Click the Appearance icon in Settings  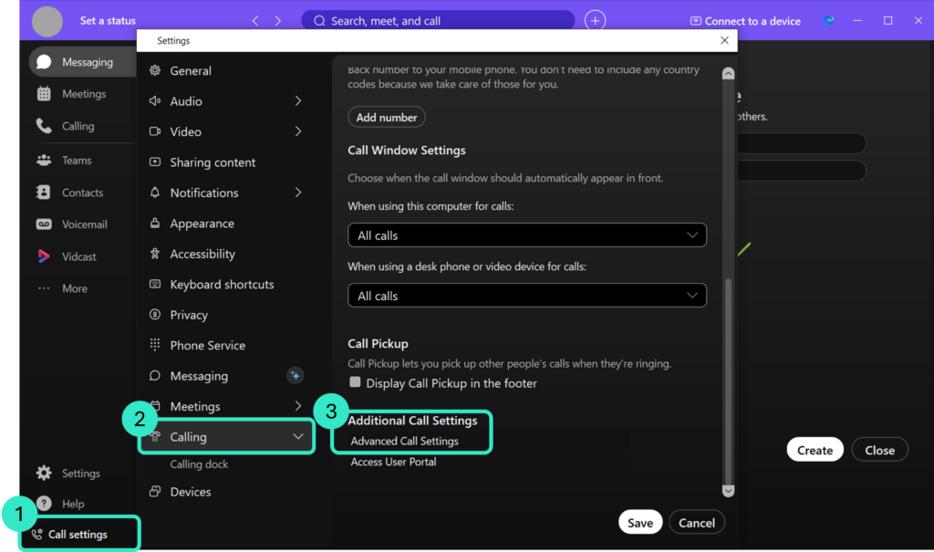pos(155,223)
